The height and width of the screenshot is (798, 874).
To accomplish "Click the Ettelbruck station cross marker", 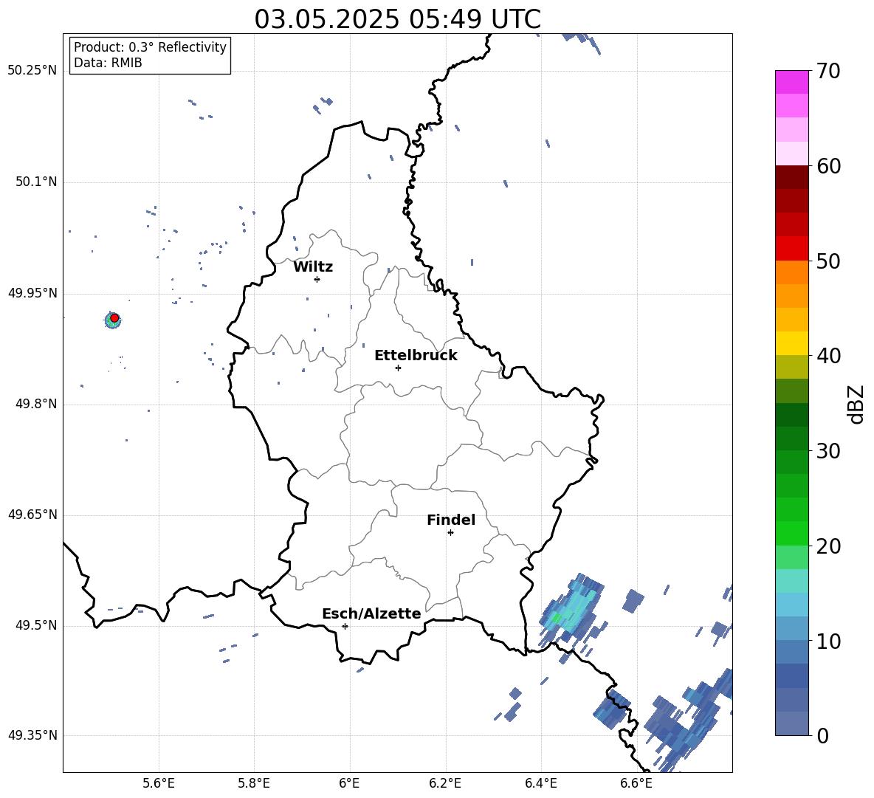I will (x=398, y=368).
